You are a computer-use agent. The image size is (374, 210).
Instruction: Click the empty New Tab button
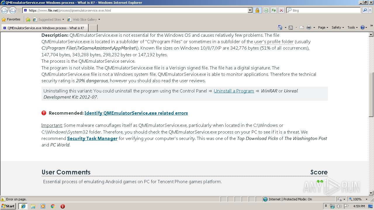[x=93, y=28]
